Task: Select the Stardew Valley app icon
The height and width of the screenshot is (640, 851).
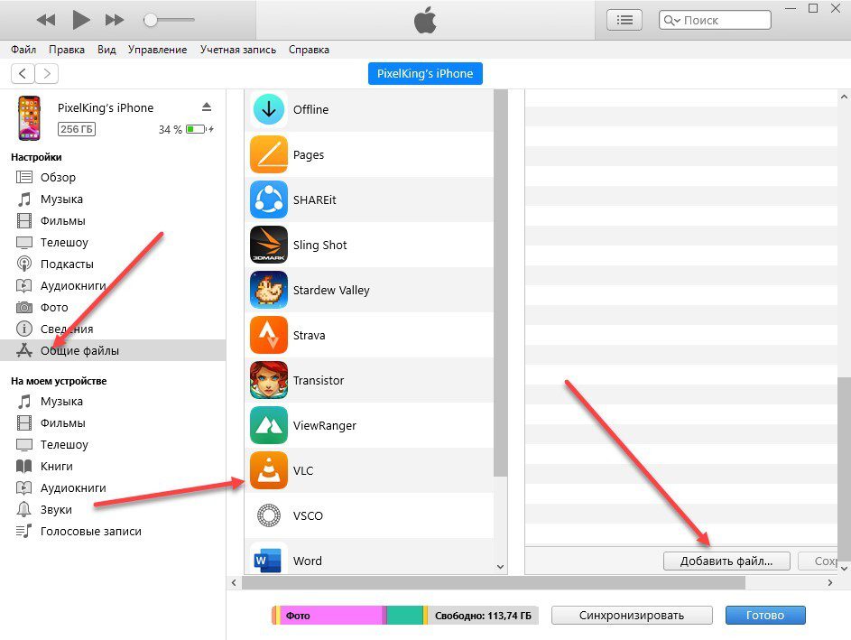Action: click(x=269, y=290)
